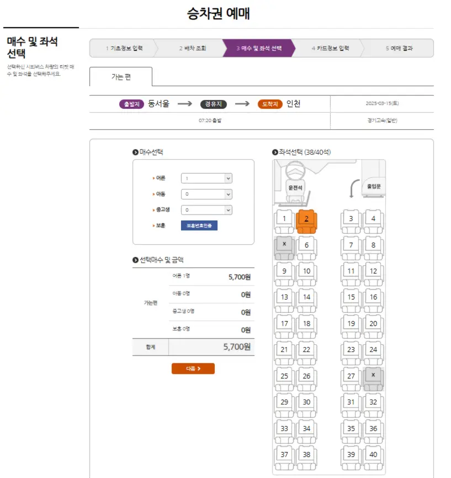
Task: Choose seat 6 on the bus map
Action: click(x=306, y=248)
